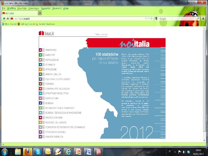Click the arrow icon beside STRUTTURE PRODUTTIVE
The height and width of the screenshot is (156, 208).
(x=40, y=93)
